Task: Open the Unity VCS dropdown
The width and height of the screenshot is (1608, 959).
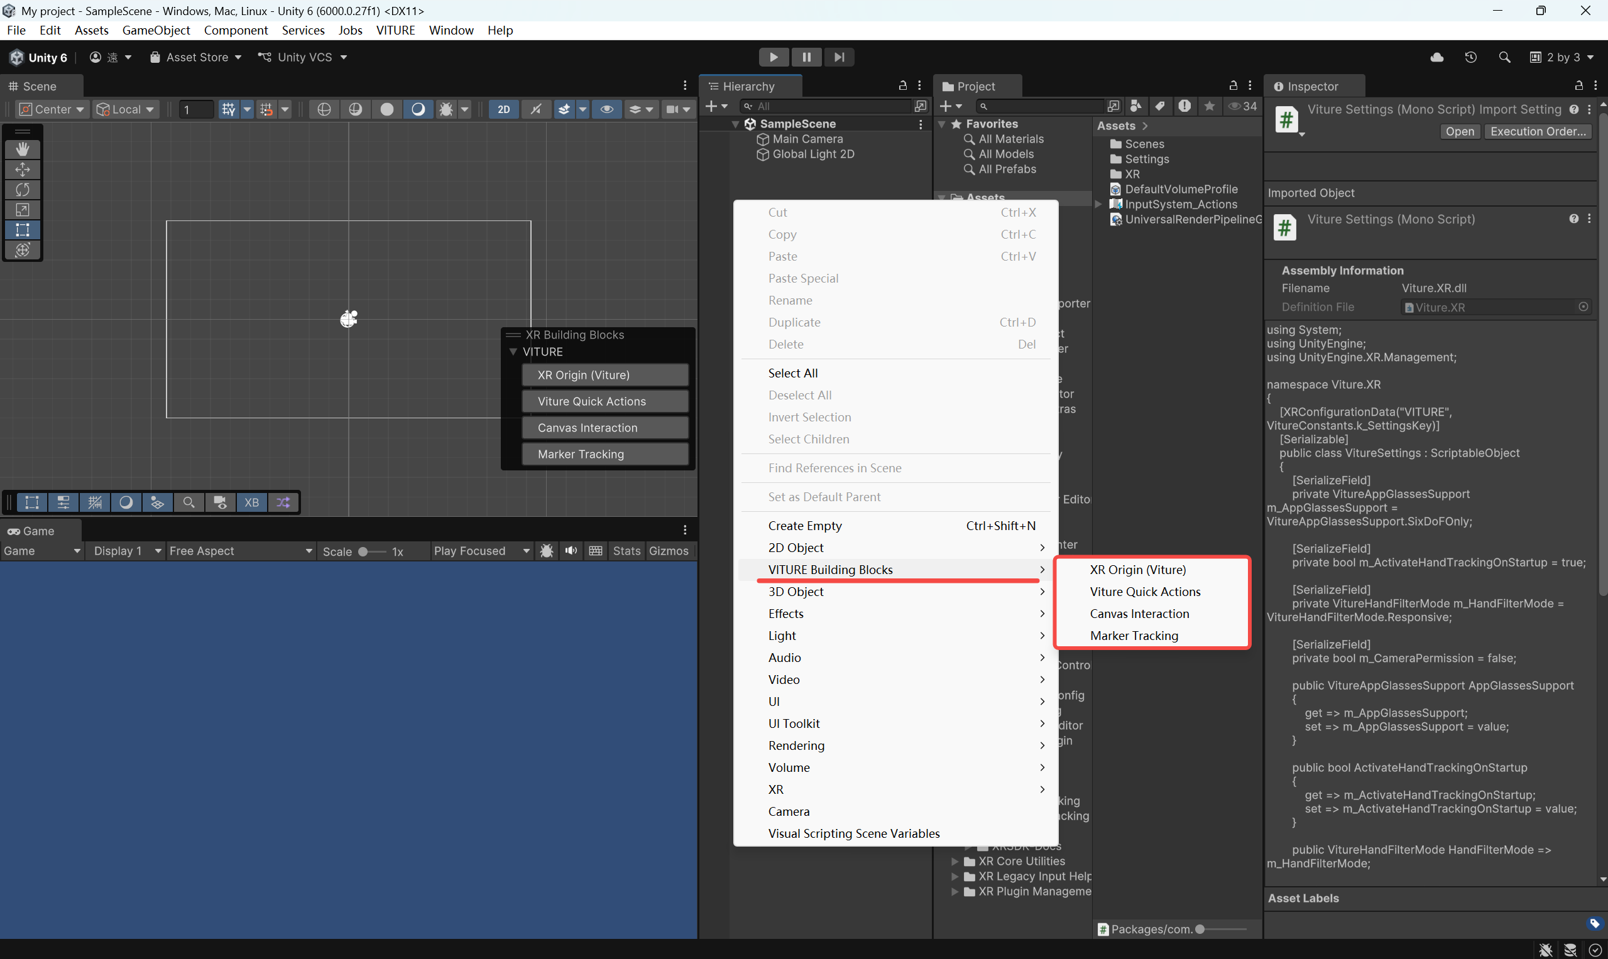Action: pos(303,57)
